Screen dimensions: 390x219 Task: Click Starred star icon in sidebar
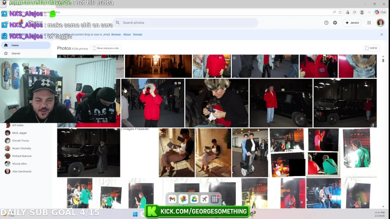pyautogui.click(x=6, y=54)
